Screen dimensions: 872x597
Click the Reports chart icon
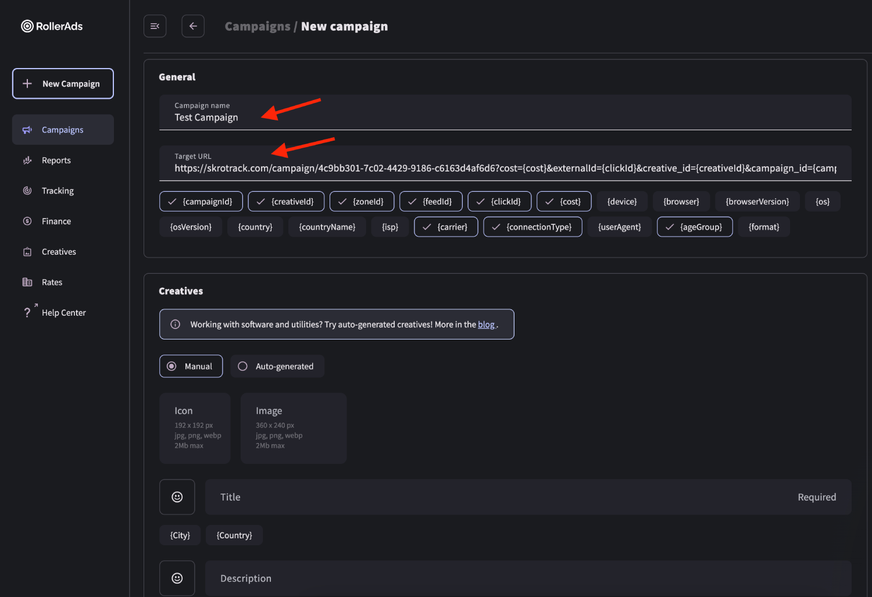[x=27, y=160]
